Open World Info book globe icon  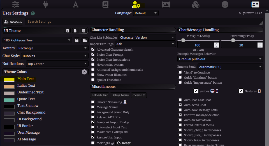point(105,4)
